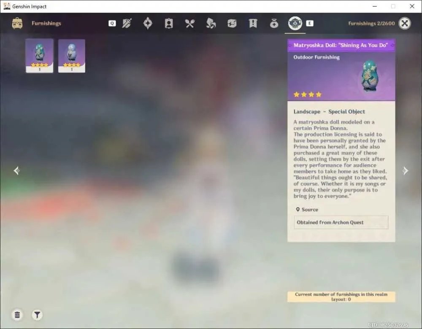Open the filter funnel options
Screen dimensions: 422x329
coord(37,315)
